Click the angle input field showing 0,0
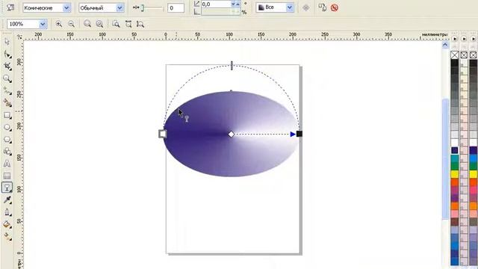 (x=216, y=4)
